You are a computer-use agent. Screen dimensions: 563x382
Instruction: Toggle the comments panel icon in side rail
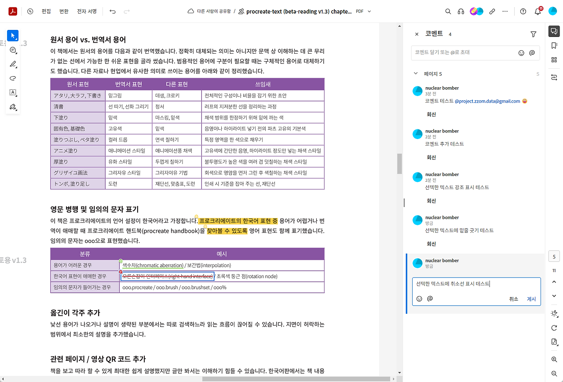point(554,31)
